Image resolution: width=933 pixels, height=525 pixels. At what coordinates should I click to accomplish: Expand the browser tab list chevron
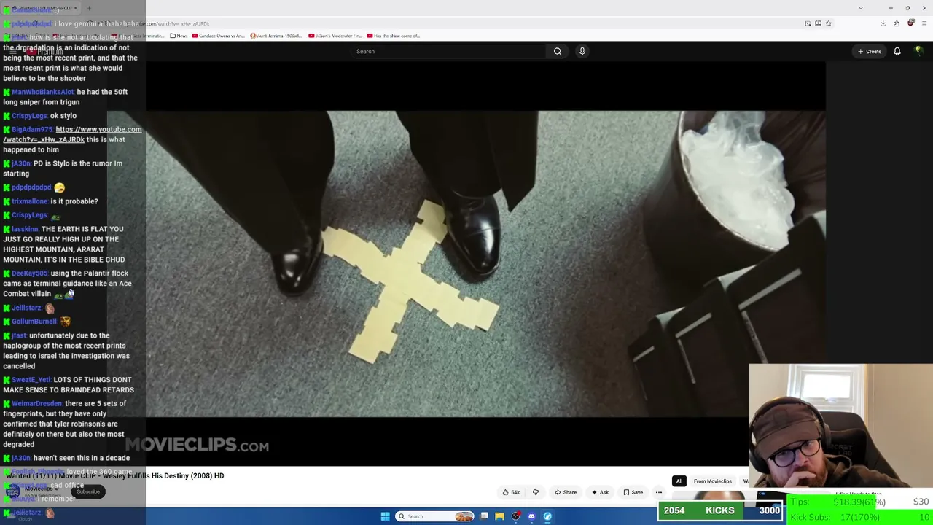coord(860,8)
